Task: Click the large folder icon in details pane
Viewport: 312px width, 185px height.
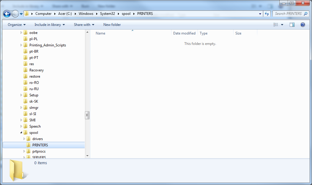Action: (x=17, y=170)
